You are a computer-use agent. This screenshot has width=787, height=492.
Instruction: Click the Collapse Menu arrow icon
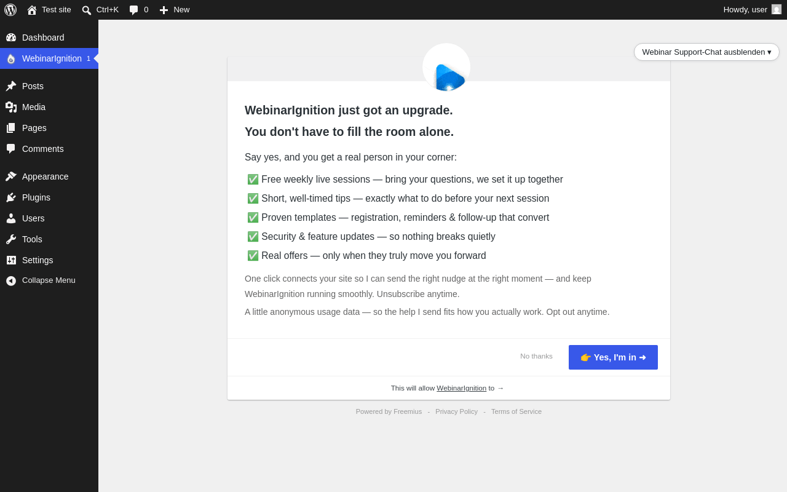tap(11, 280)
